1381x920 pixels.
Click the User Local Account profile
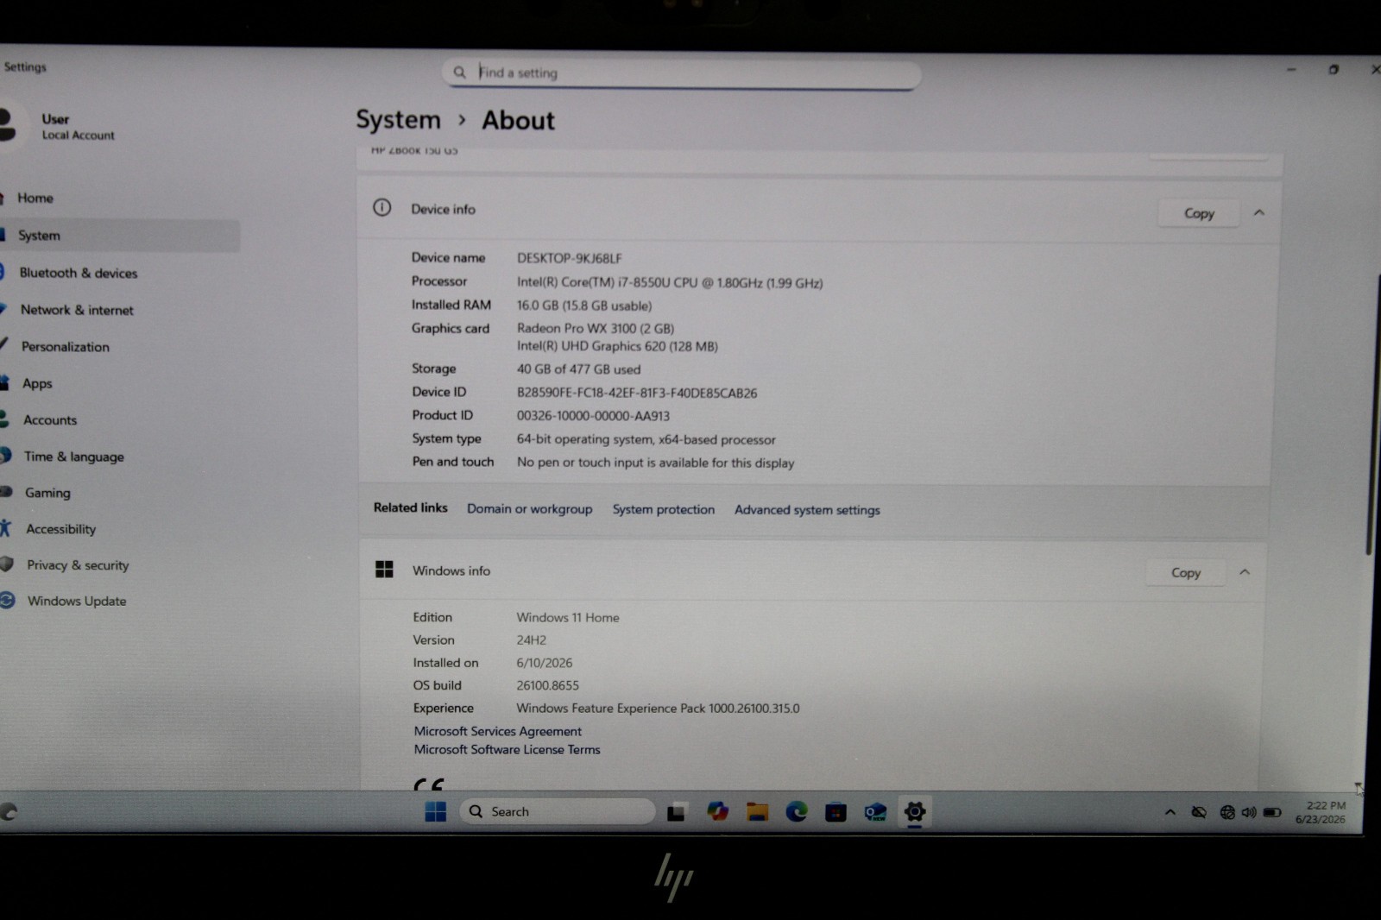click(60, 126)
